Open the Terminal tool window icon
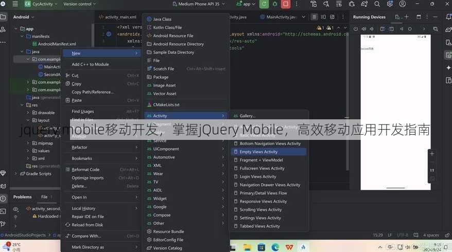452x252 pixels. [3, 211]
